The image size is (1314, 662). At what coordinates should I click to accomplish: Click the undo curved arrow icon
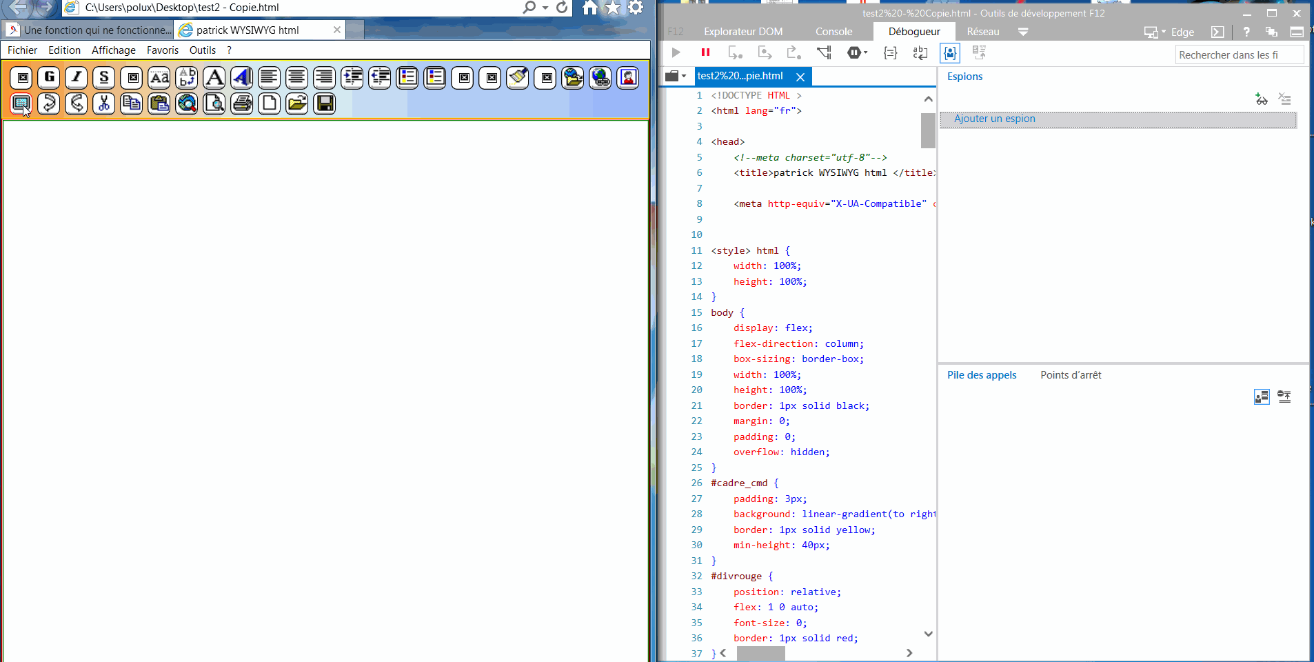(x=77, y=103)
